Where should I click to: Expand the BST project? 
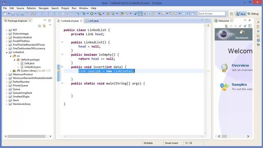pyautogui.click(x=7, y=30)
